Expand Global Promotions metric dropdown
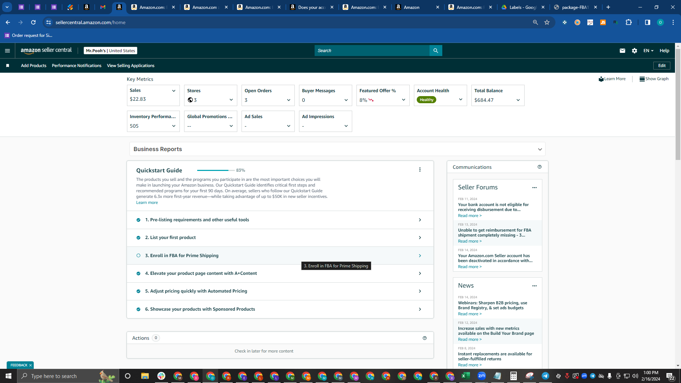Screen dimensions: 681x383 point(231,126)
